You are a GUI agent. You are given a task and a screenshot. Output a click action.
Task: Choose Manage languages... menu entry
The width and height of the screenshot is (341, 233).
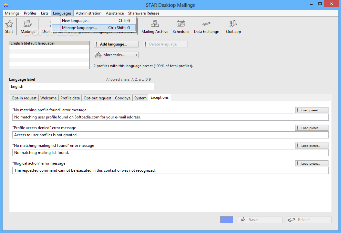pos(94,28)
